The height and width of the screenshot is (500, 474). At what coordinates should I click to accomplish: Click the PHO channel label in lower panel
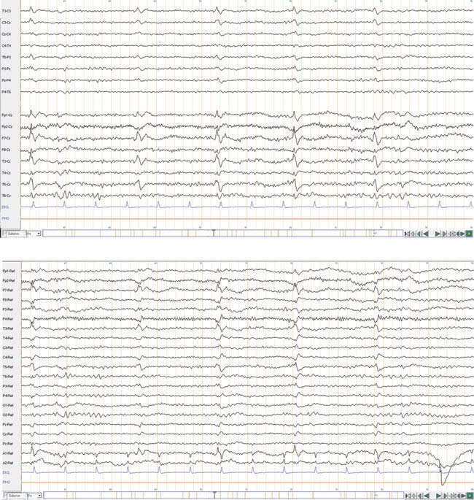tap(7, 482)
